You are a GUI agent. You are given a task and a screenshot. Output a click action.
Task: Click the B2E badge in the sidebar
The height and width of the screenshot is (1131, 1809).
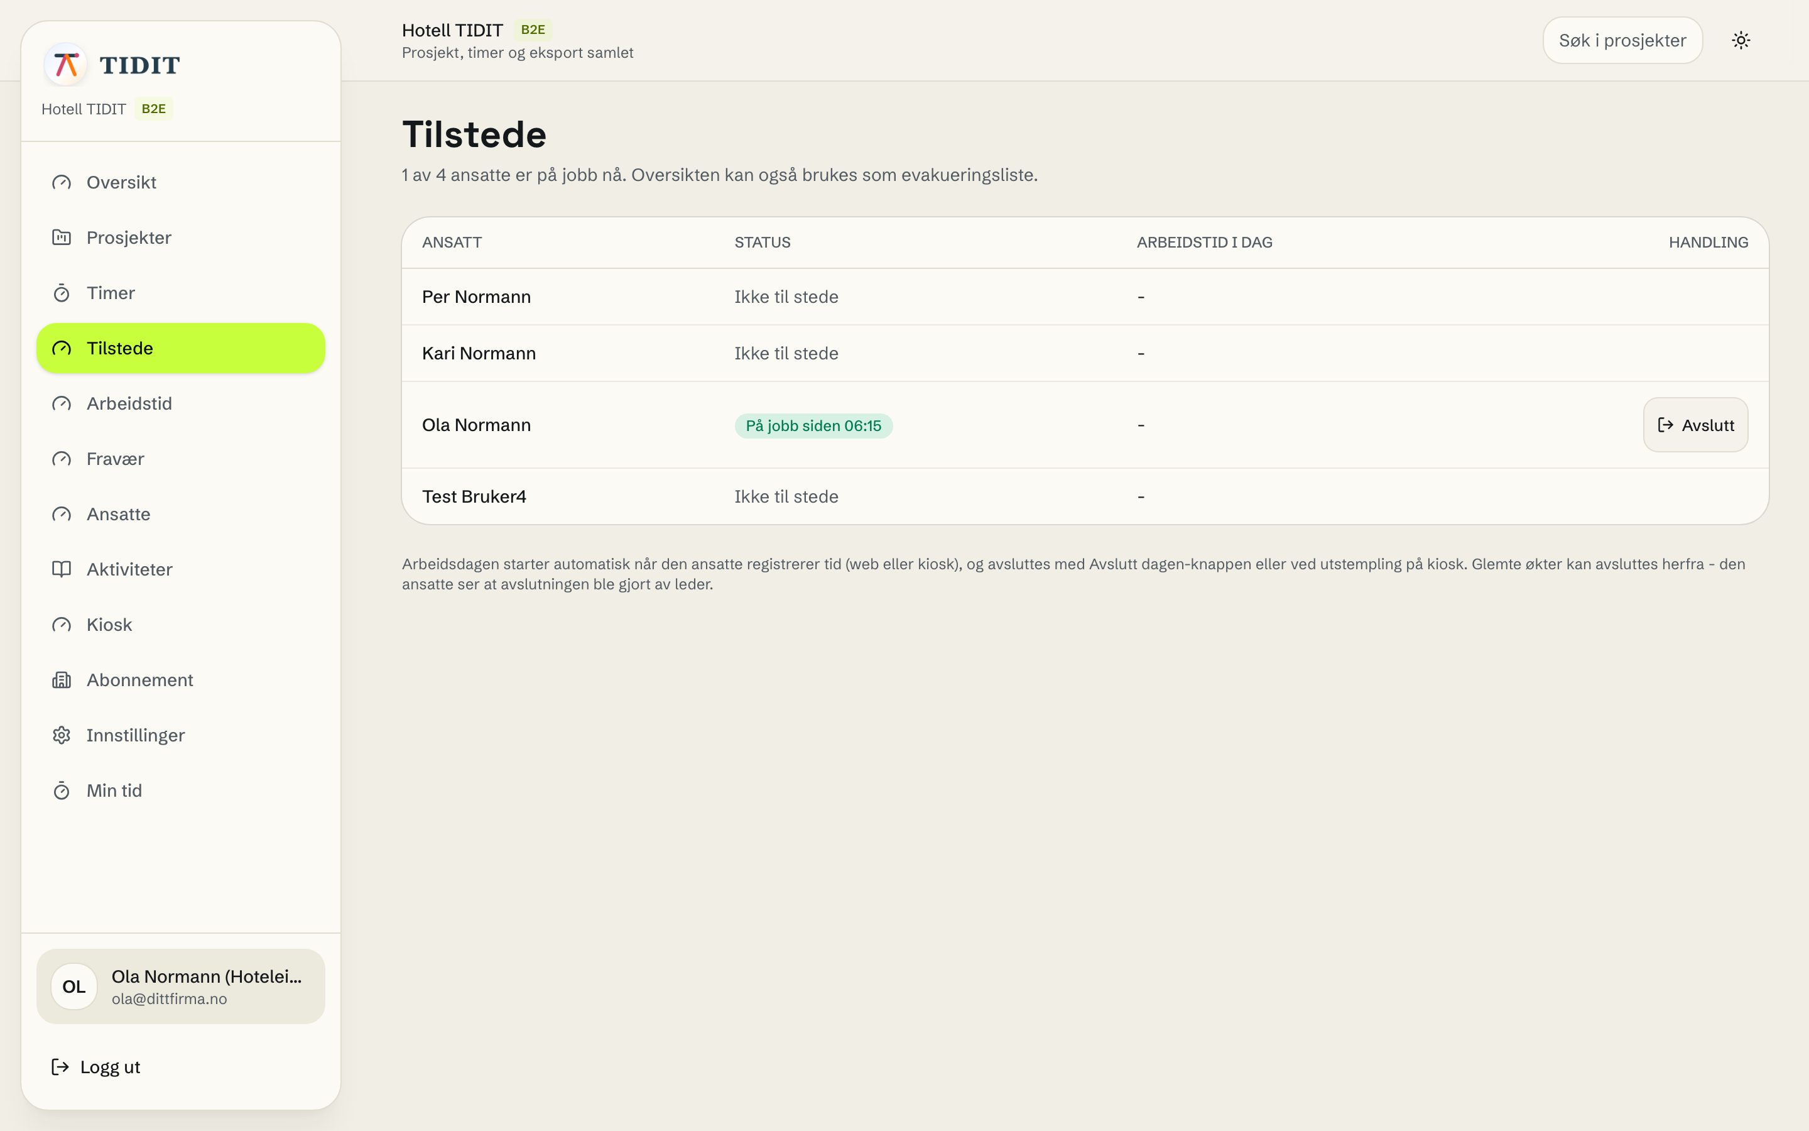pyautogui.click(x=153, y=109)
